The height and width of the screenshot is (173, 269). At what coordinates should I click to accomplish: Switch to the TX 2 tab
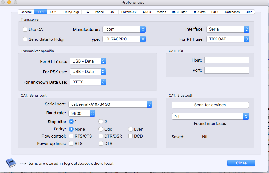pos(53,12)
